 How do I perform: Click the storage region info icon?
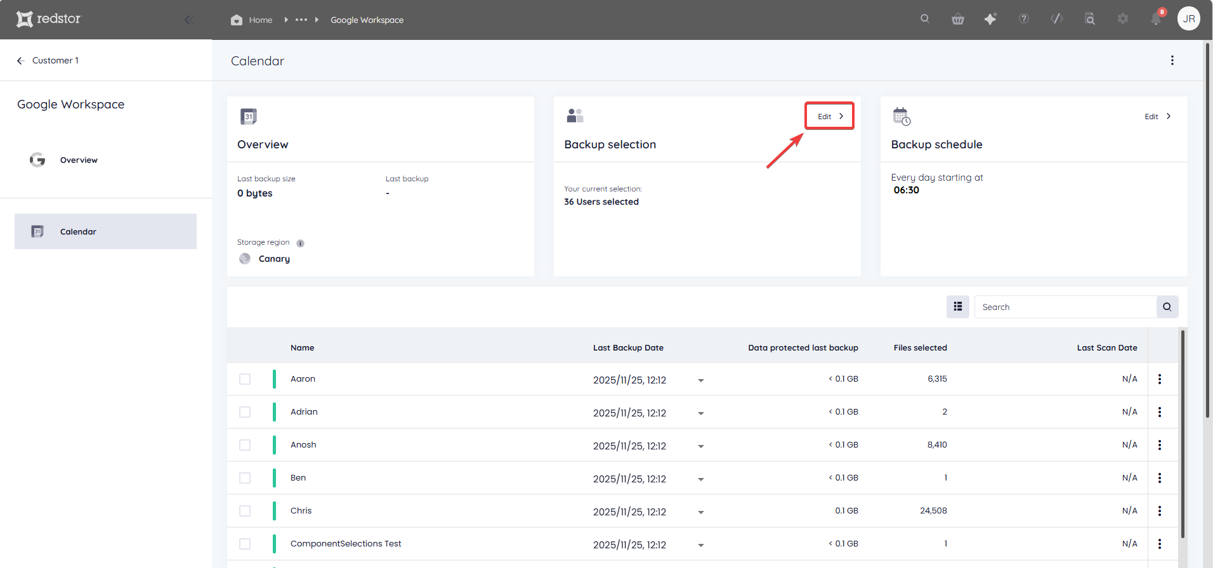[300, 243]
